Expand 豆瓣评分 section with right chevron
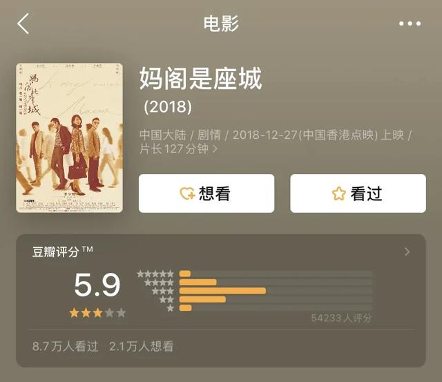Screen dimensions: 442x382 407,251
